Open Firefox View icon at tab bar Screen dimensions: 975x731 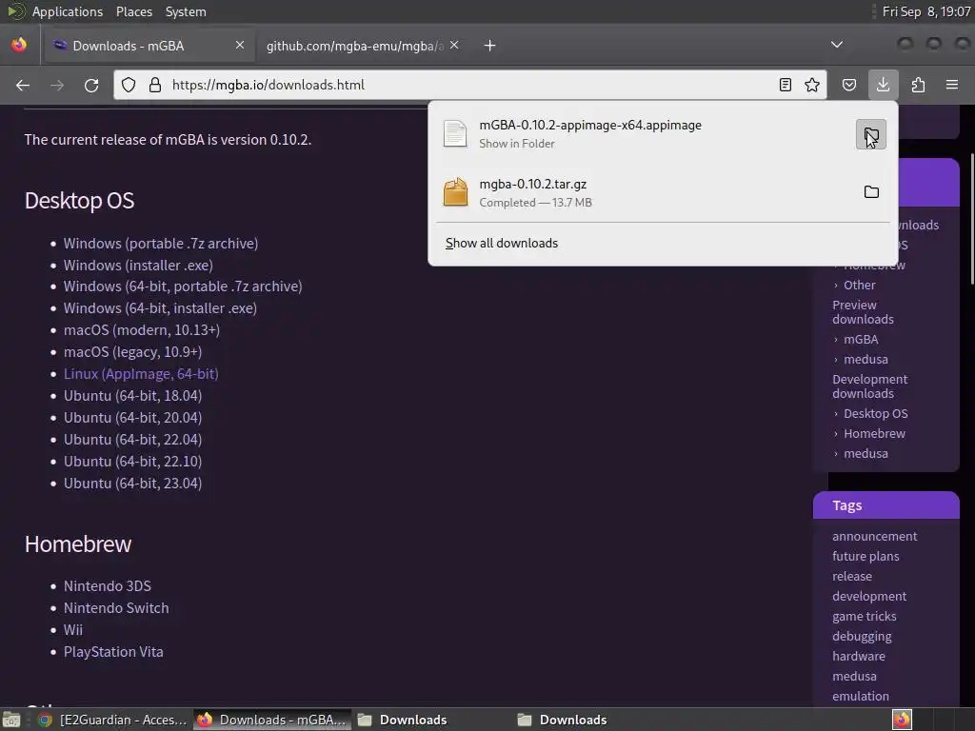pos(19,45)
